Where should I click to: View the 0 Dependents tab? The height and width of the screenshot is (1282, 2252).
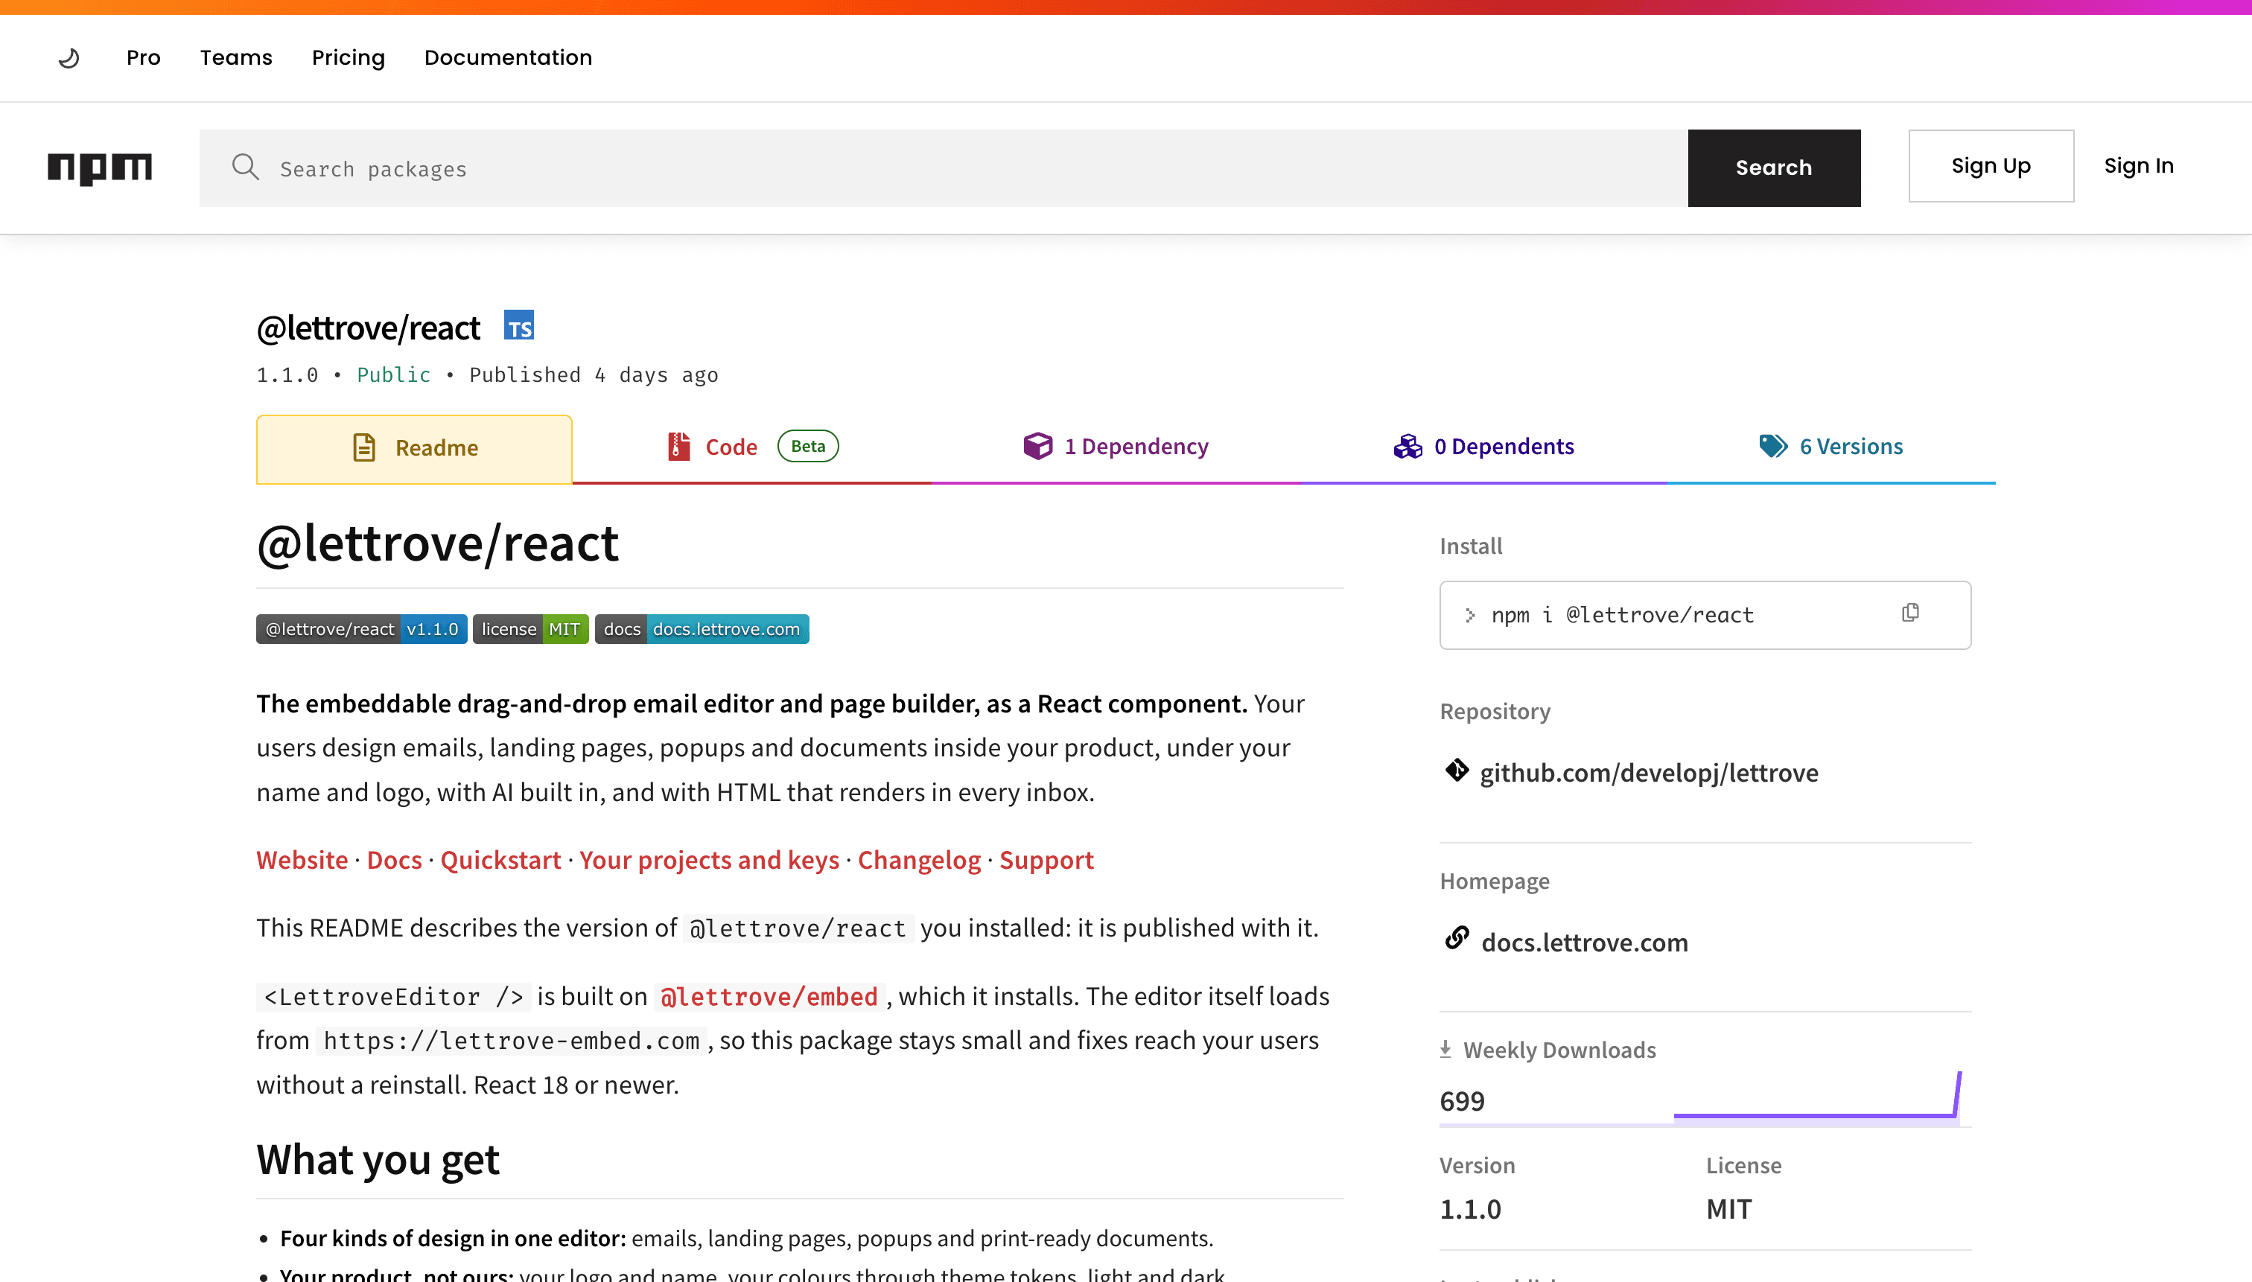1483,447
